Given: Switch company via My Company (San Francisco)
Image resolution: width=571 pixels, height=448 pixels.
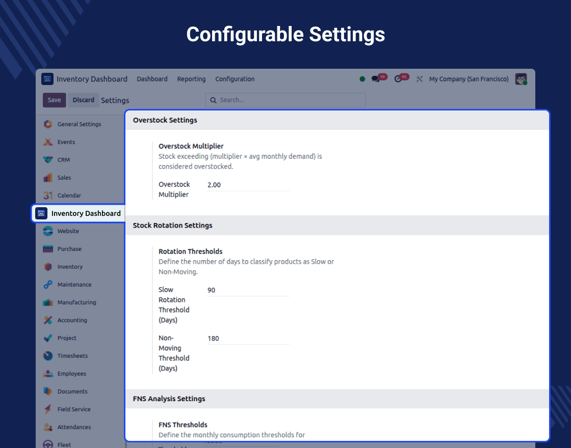Looking at the screenshot, I should click(x=469, y=79).
